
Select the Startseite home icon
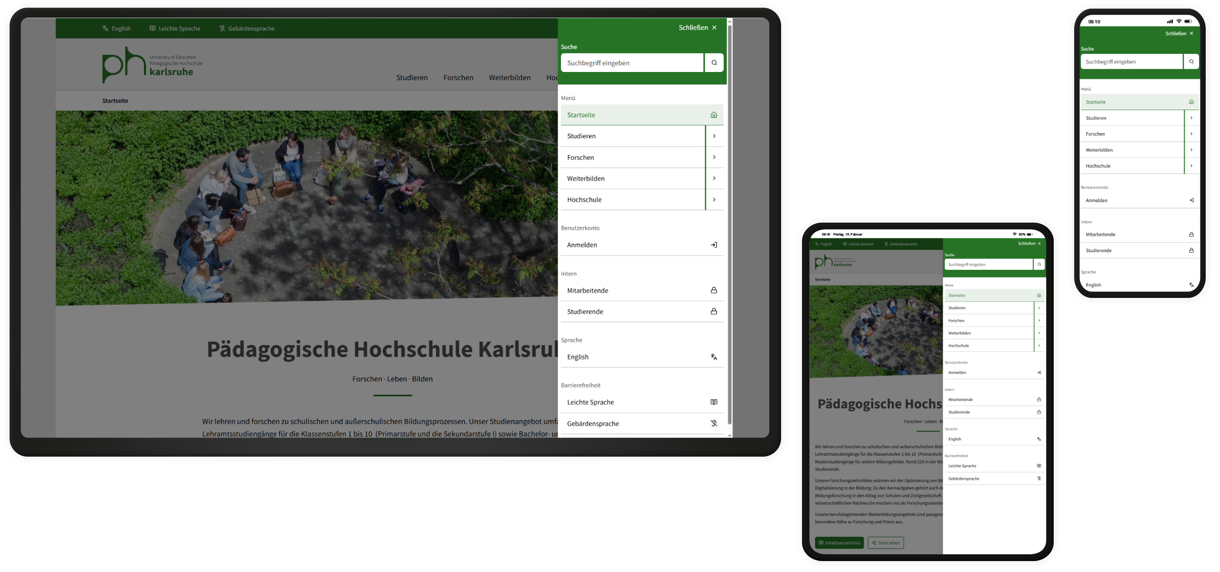(713, 114)
